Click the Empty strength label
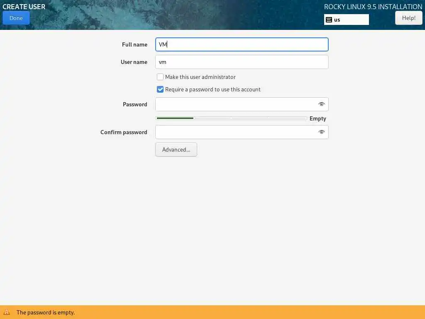Screen dimensions: 425x319 tap(318, 118)
